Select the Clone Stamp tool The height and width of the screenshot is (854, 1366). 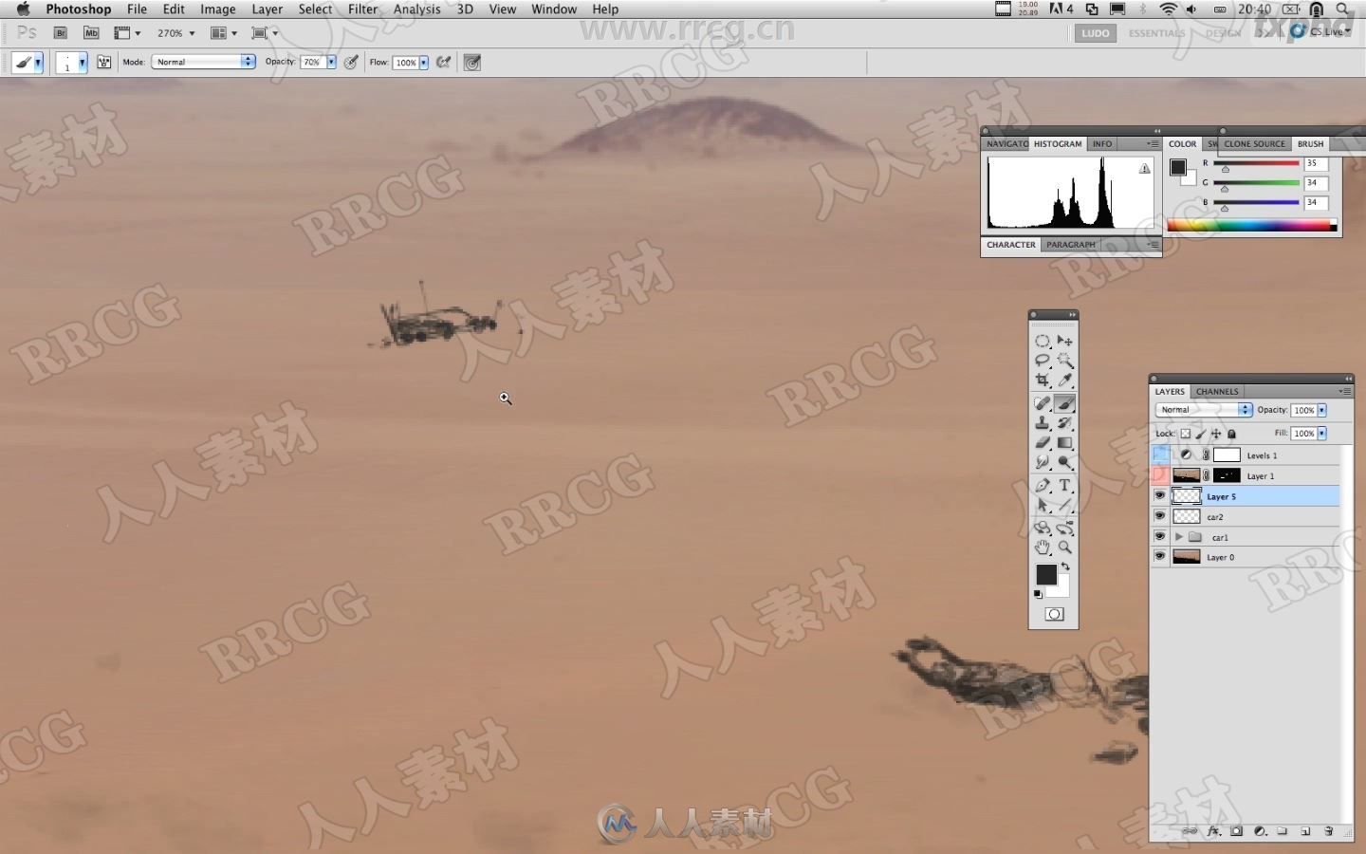(x=1043, y=423)
